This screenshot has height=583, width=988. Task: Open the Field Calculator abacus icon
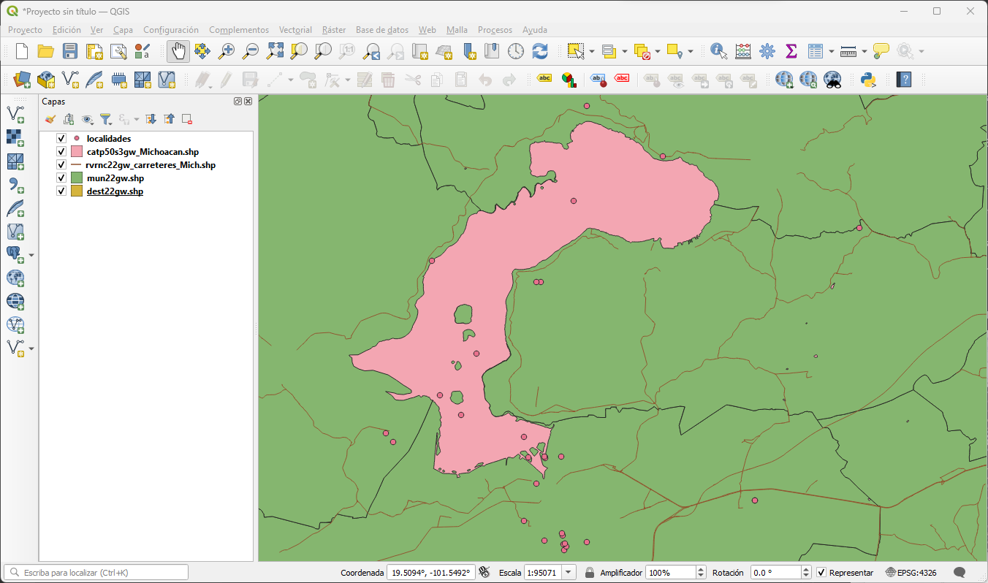pos(743,51)
